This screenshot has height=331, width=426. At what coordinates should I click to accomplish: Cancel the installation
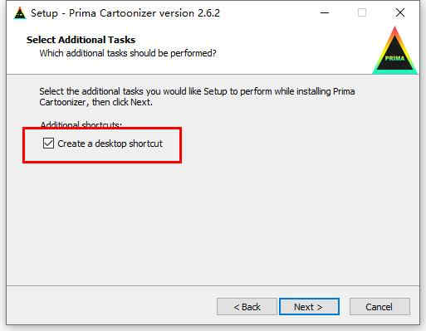[x=379, y=306]
